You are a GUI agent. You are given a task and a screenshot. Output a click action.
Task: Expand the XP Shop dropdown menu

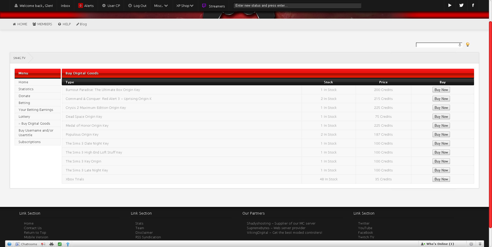(x=185, y=6)
